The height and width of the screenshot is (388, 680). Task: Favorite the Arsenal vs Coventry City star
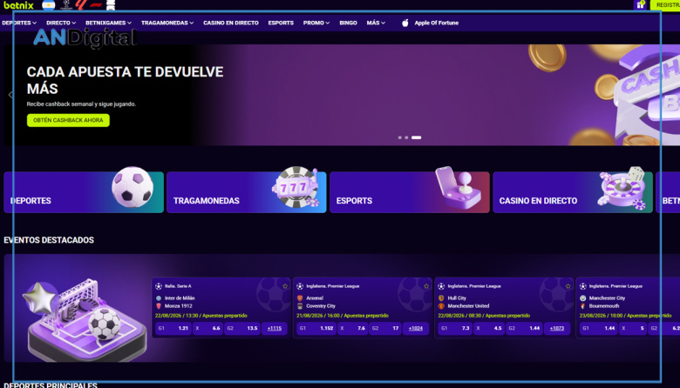(x=426, y=286)
